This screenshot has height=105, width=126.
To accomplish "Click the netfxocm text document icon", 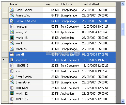I will (x=12, y=27).
